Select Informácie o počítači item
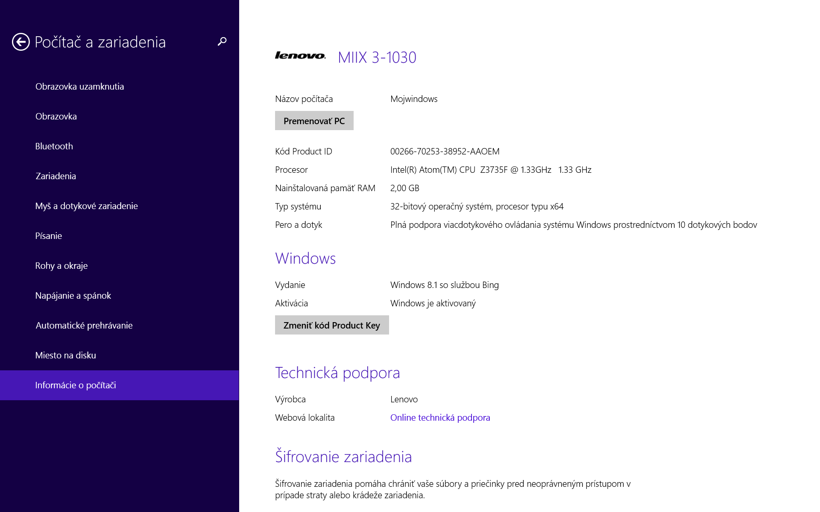Screen dimensions: 820x512 tap(120, 385)
